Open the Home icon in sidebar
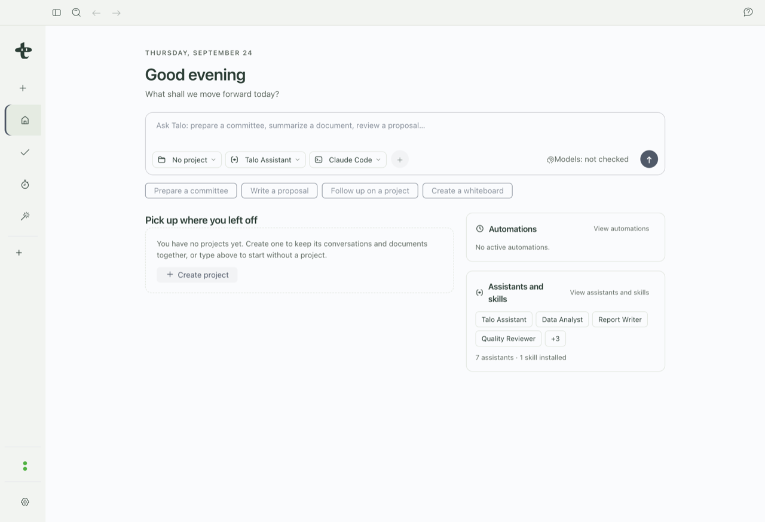This screenshot has width=765, height=522. [x=24, y=120]
